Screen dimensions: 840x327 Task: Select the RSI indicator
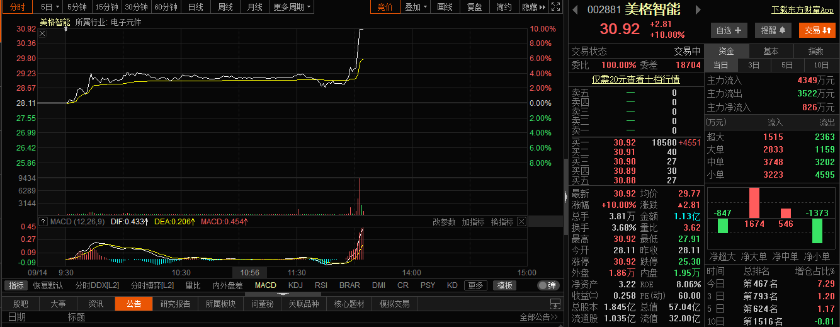pyautogui.click(x=321, y=285)
